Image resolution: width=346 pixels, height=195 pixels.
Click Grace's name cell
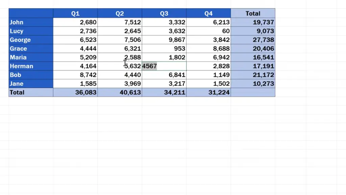click(31, 49)
